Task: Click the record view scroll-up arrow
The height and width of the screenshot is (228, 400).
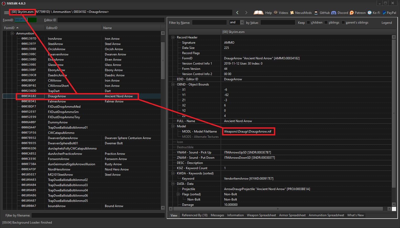Action: [394, 37]
